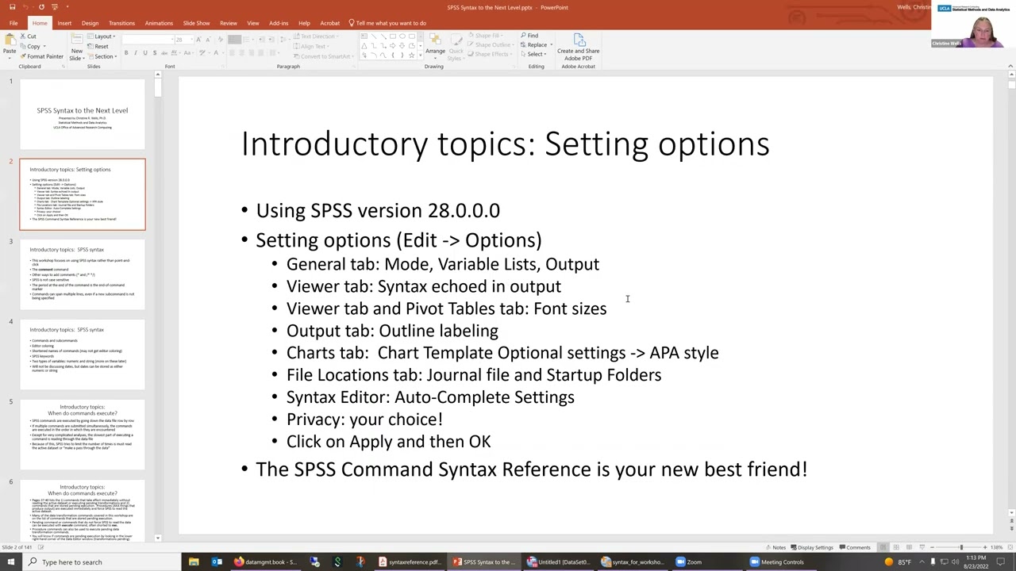Click the Copy command
The image size is (1016, 571).
pyautogui.click(x=32, y=46)
